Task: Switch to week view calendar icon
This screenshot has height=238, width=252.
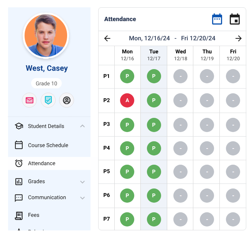Action: pos(217,19)
